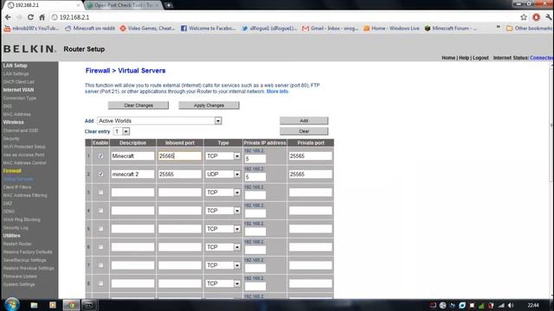Open the Home - Windows Live bookmark
The height and width of the screenshot is (311, 554).
click(x=391, y=29)
